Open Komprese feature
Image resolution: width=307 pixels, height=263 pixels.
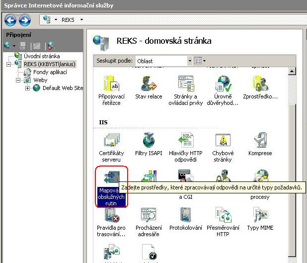pyautogui.click(x=260, y=145)
